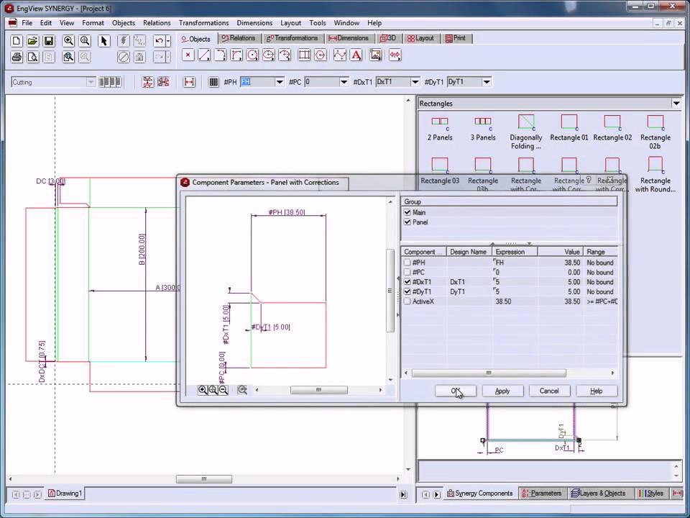The width and height of the screenshot is (690, 518).
Task: Expand the #PH value dropdown
Action: click(x=280, y=82)
